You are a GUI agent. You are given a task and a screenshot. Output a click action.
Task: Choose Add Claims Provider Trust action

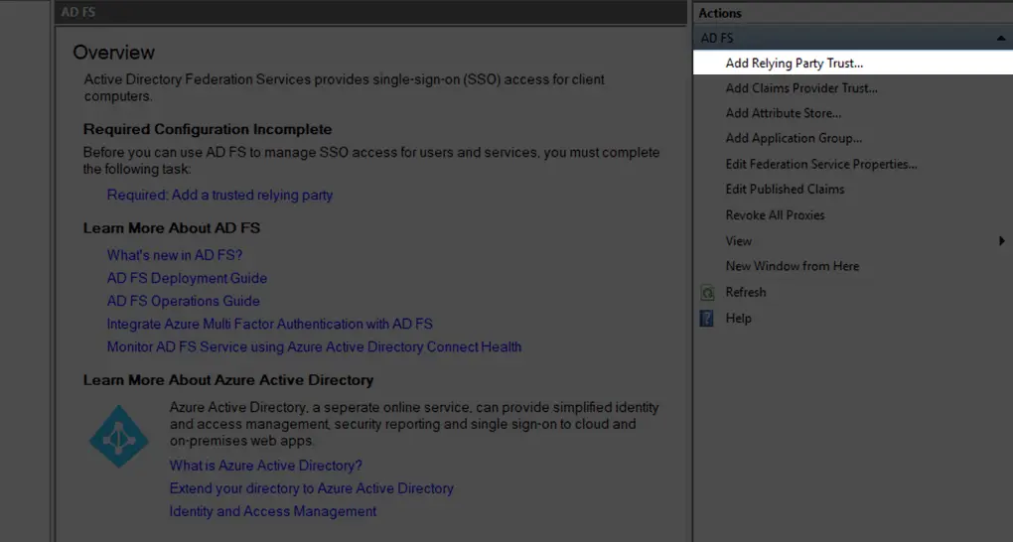(800, 88)
